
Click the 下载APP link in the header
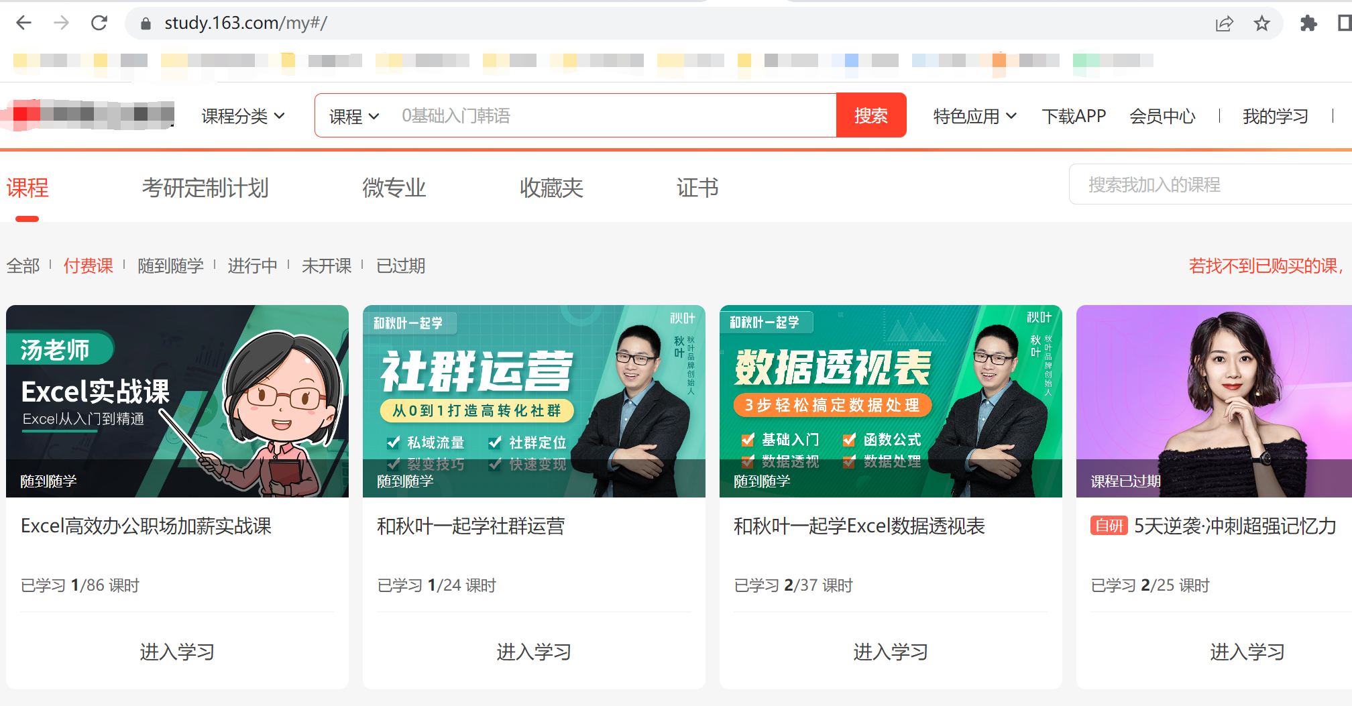(x=1074, y=115)
